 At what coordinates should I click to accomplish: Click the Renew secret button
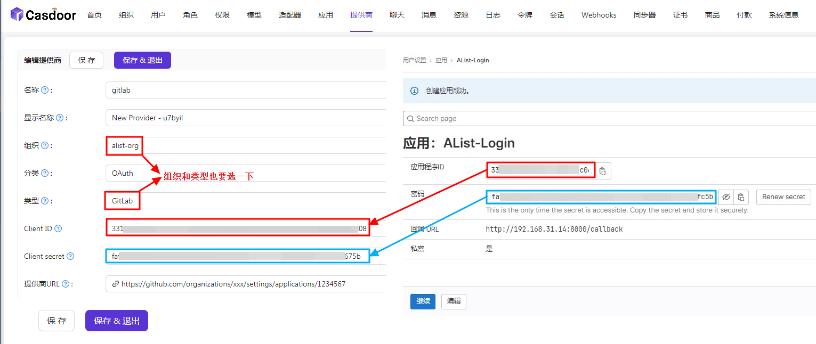(783, 197)
